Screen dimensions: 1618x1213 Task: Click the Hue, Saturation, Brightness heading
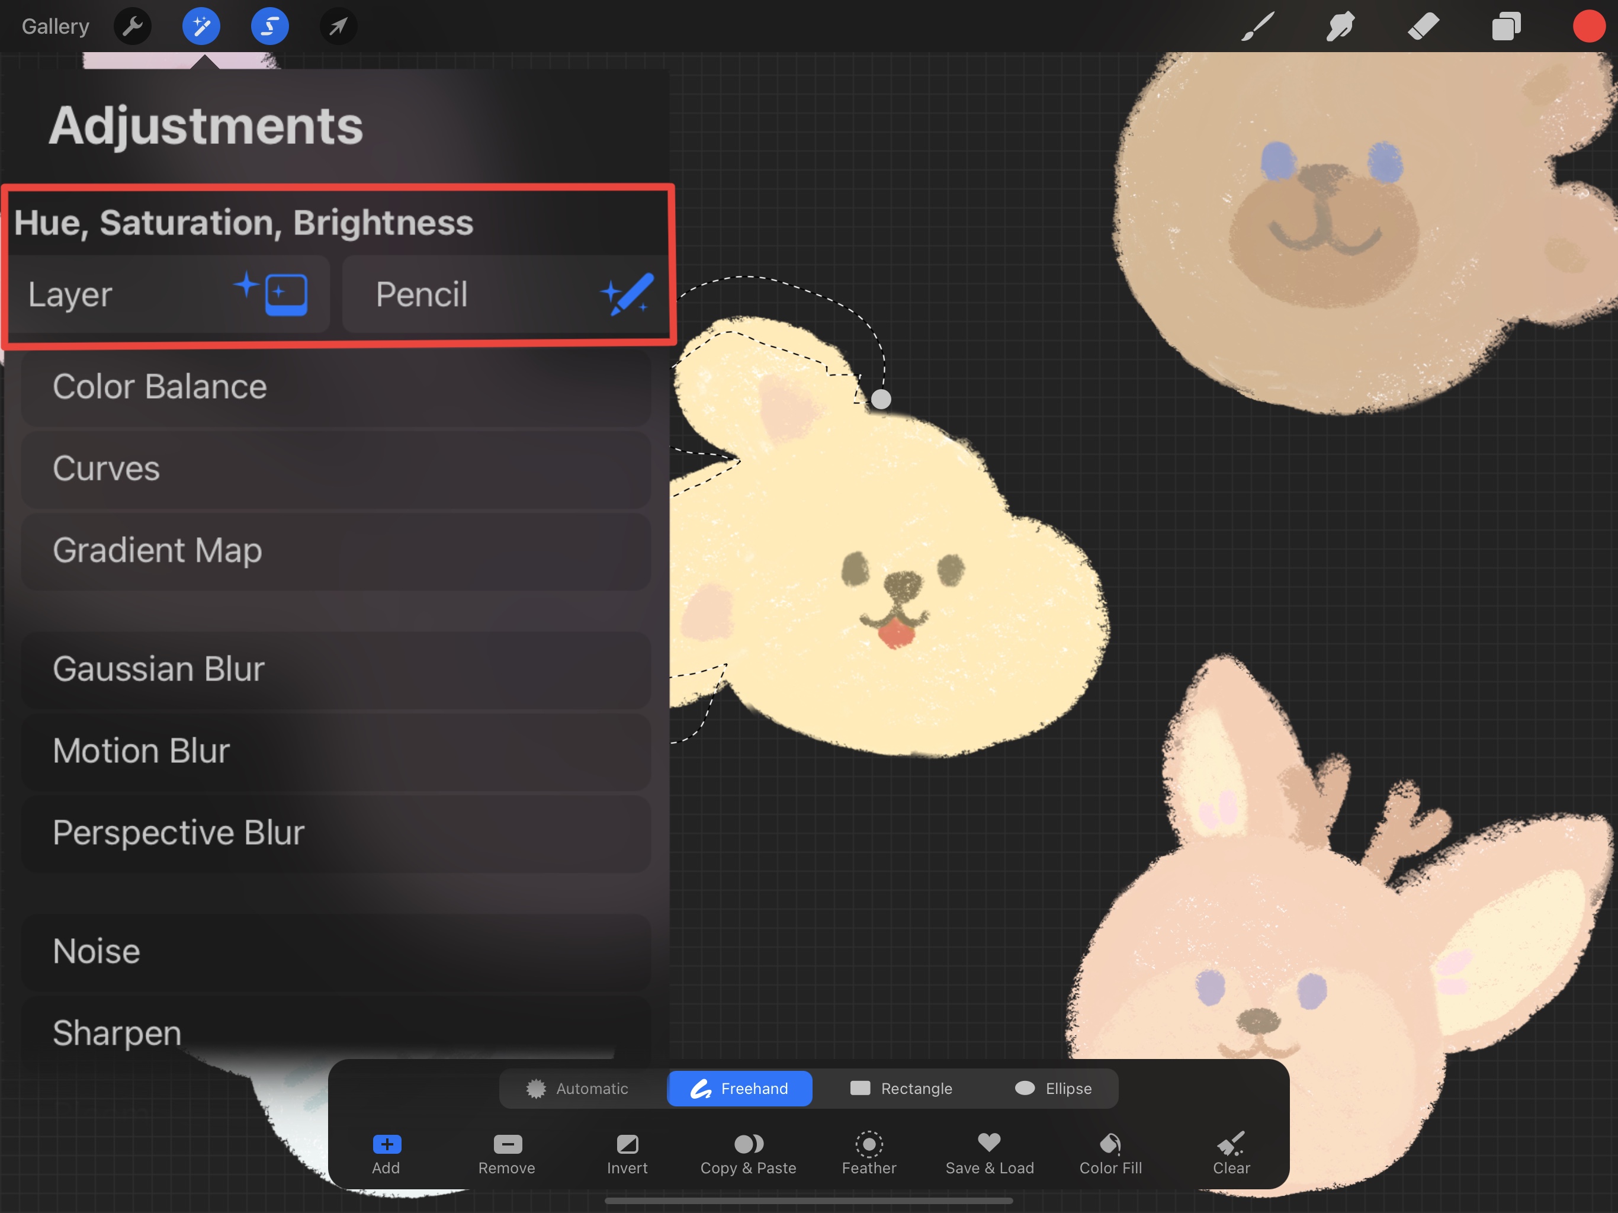[x=243, y=223]
